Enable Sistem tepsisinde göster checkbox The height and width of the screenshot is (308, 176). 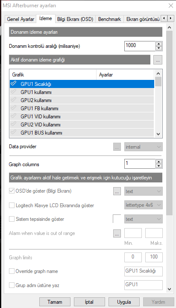pos(12,219)
